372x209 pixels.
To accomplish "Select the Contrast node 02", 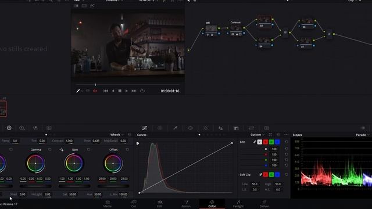I will 236,31.
